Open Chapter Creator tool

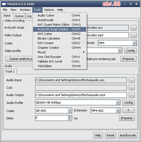60,48
